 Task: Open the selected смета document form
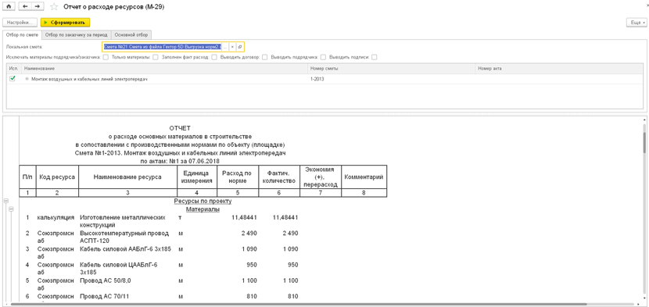click(x=239, y=47)
